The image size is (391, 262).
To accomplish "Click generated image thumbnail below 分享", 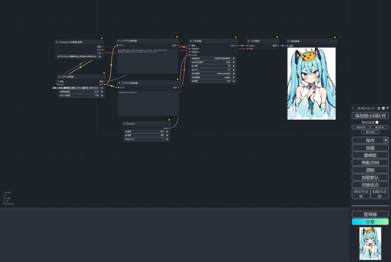I will point(370,243).
